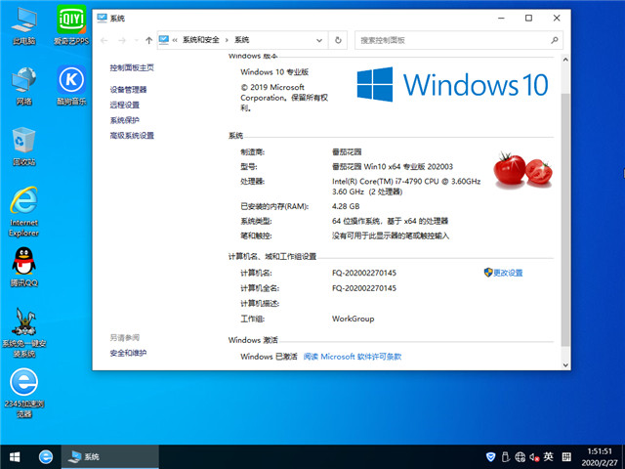
Task: Open 高级系统设置 link
Action: pyautogui.click(x=132, y=136)
